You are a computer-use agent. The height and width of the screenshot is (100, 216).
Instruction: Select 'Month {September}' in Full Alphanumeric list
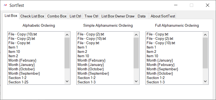(x=174, y=69)
